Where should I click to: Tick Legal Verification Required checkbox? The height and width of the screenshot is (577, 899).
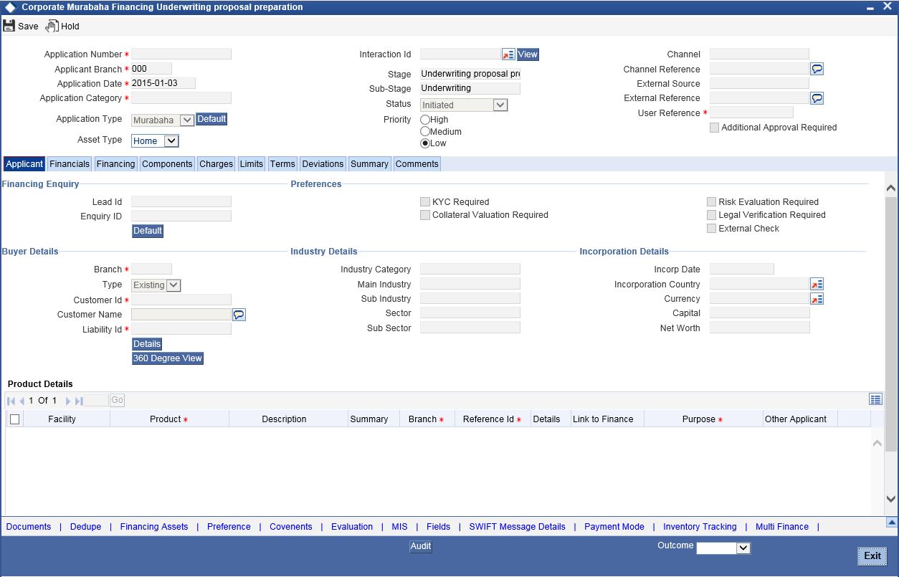[x=711, y=215]
